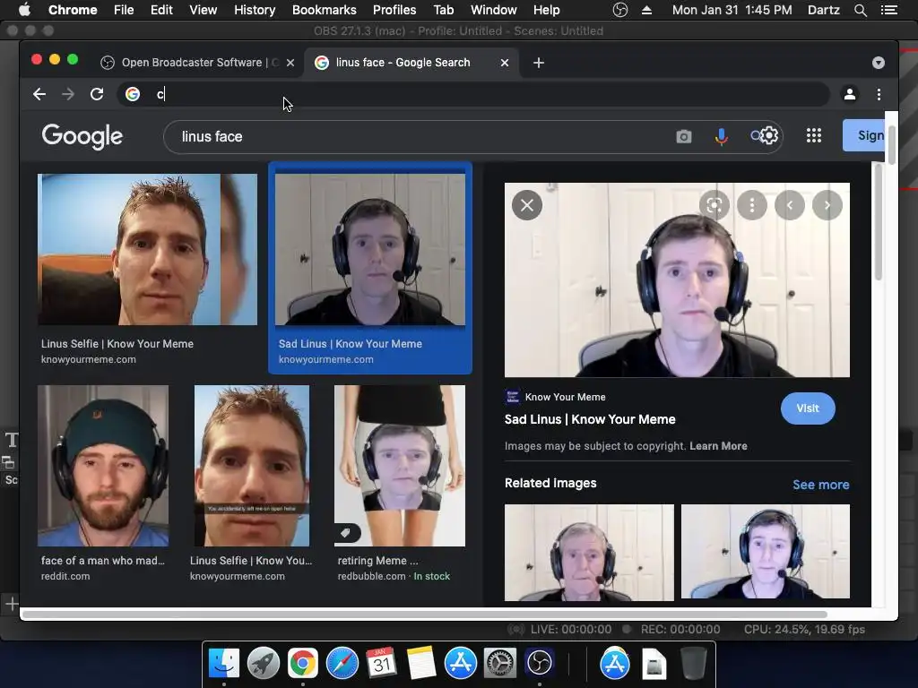Open the blurry headset related image
The height and width of the screenshot is (688, 918).
[766, 552]
